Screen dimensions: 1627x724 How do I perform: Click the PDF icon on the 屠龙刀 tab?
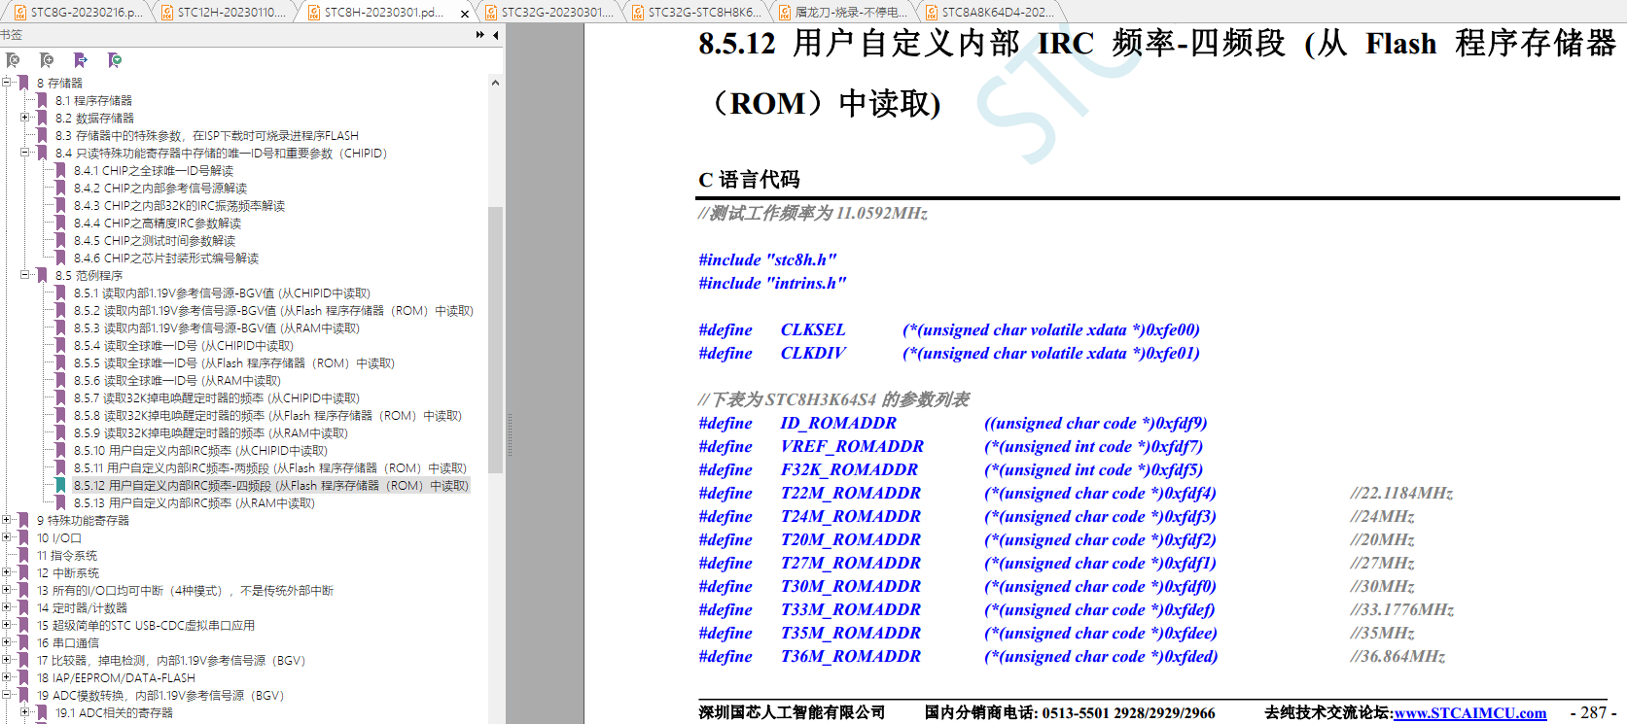click(784, 13)
